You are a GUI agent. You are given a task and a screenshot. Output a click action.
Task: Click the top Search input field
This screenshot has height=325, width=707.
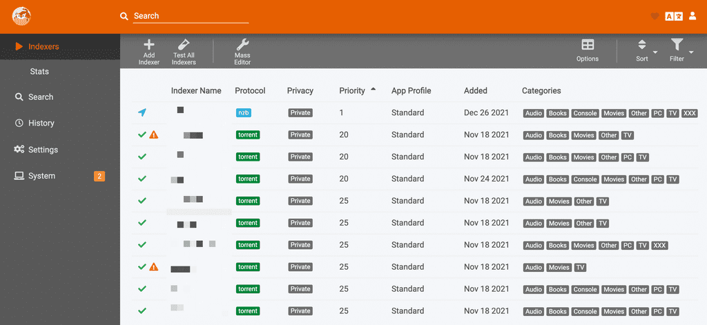tap(190, 16)
